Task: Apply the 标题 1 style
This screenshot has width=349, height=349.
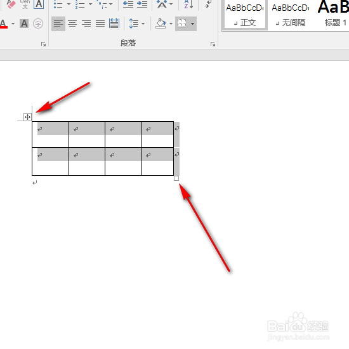Action: pyautogui.click(x=333, y=15)
